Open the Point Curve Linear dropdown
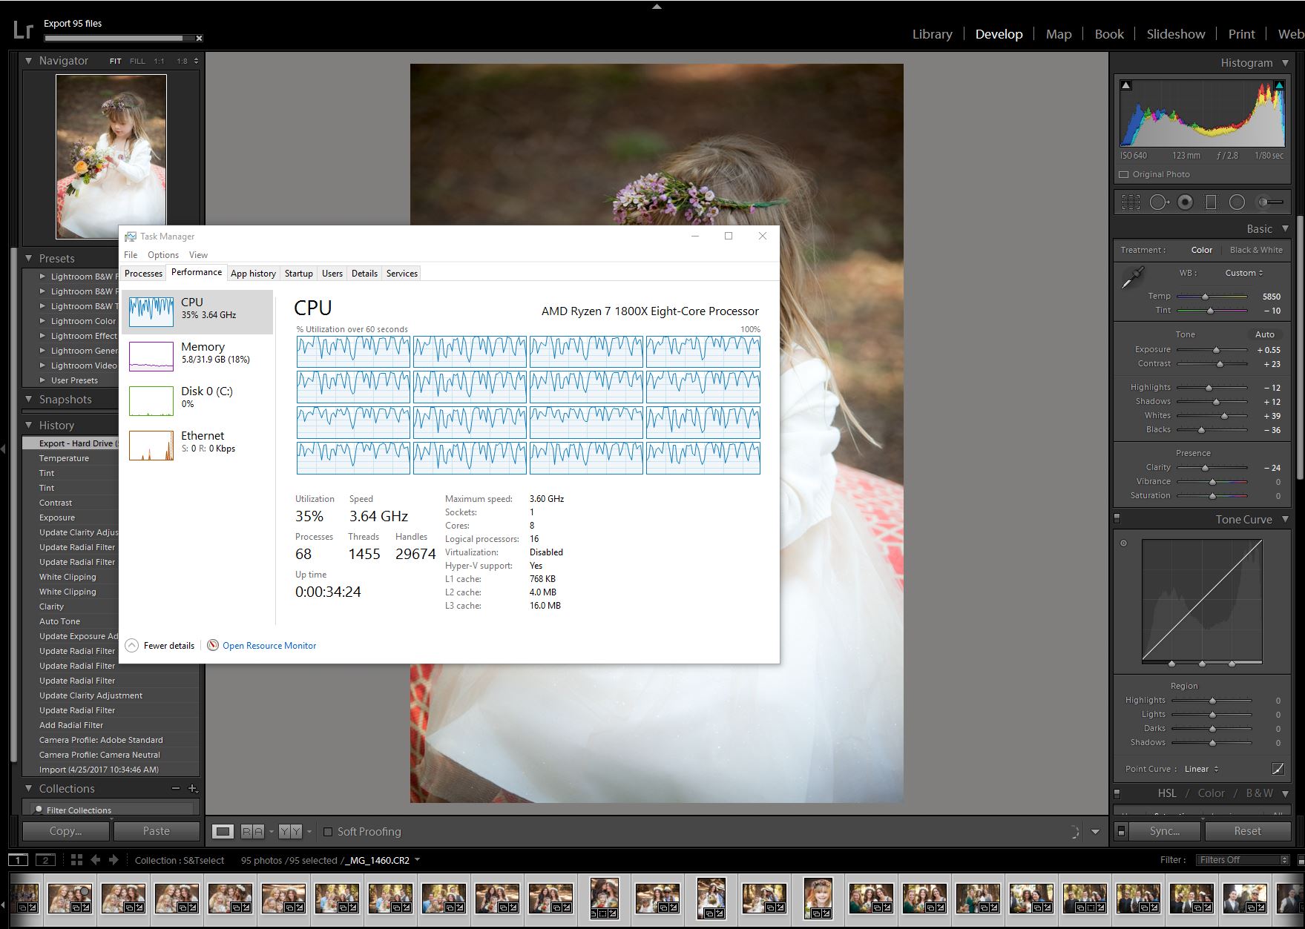Viewport: 1305px width, 929px height. 1201,769
